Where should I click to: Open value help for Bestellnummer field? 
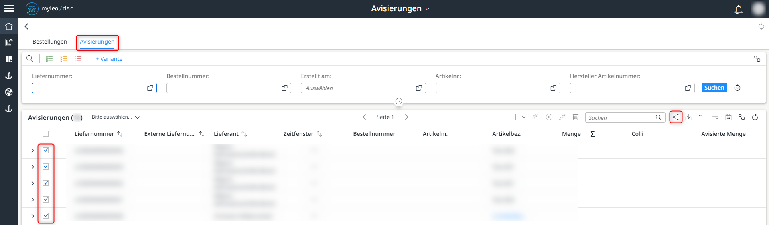click(x=284, y=88)
